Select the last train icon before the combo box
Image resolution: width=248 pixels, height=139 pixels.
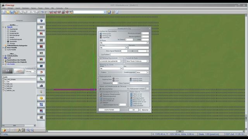coord(71,12)
